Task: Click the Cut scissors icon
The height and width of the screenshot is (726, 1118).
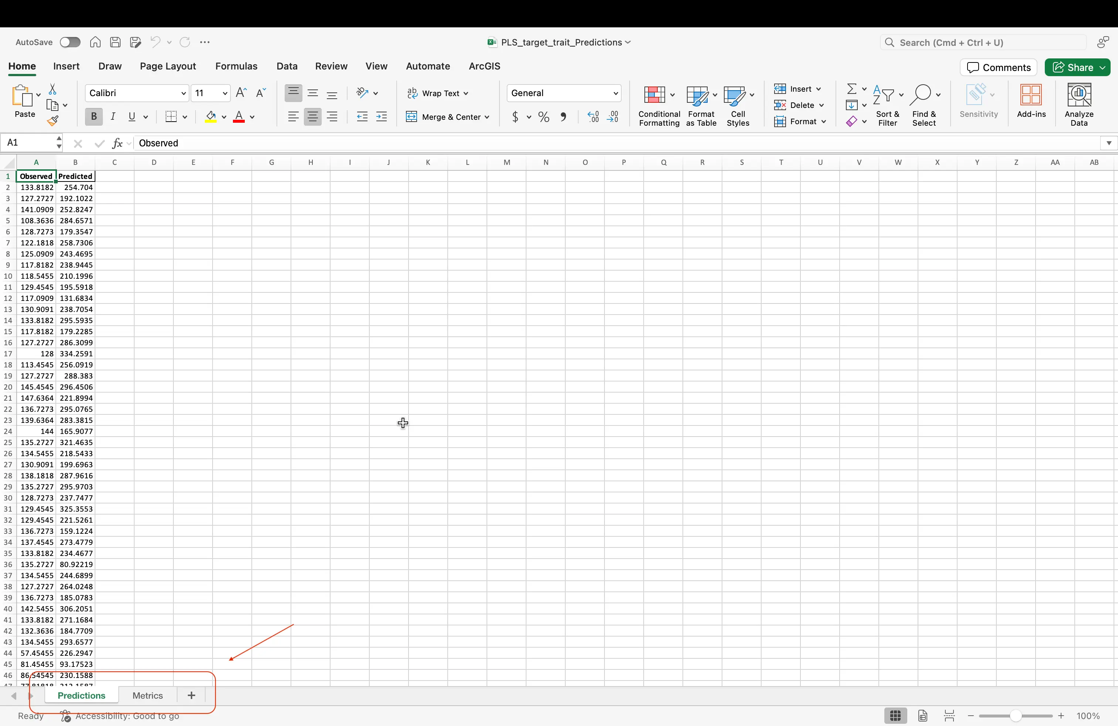Action: point(52,89)
